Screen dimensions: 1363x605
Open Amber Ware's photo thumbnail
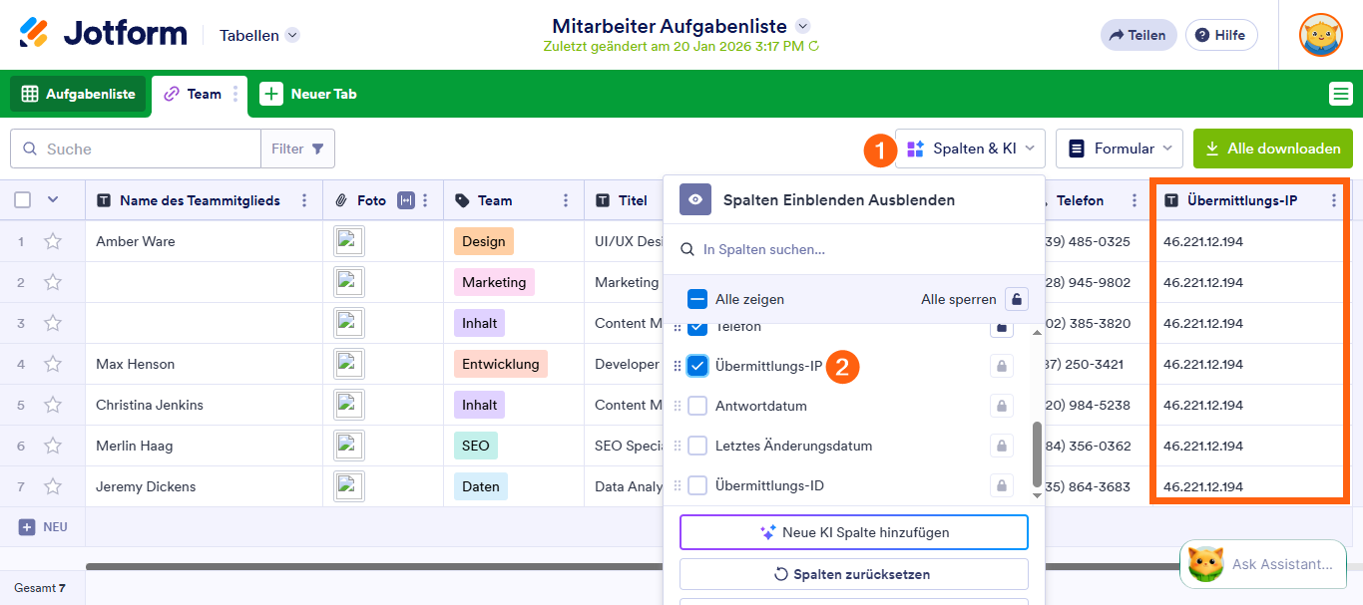click(348, 241)
